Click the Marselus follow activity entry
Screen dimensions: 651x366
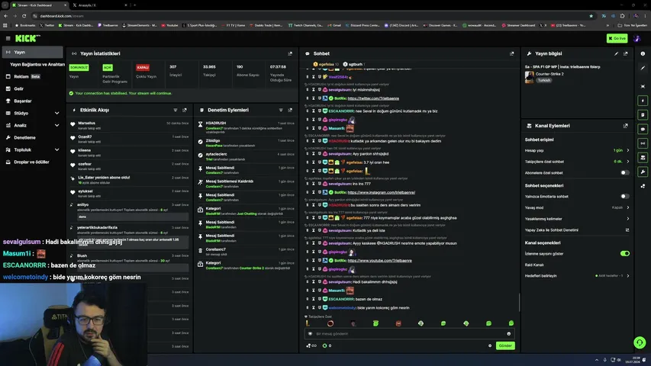(x=130, y=125)
